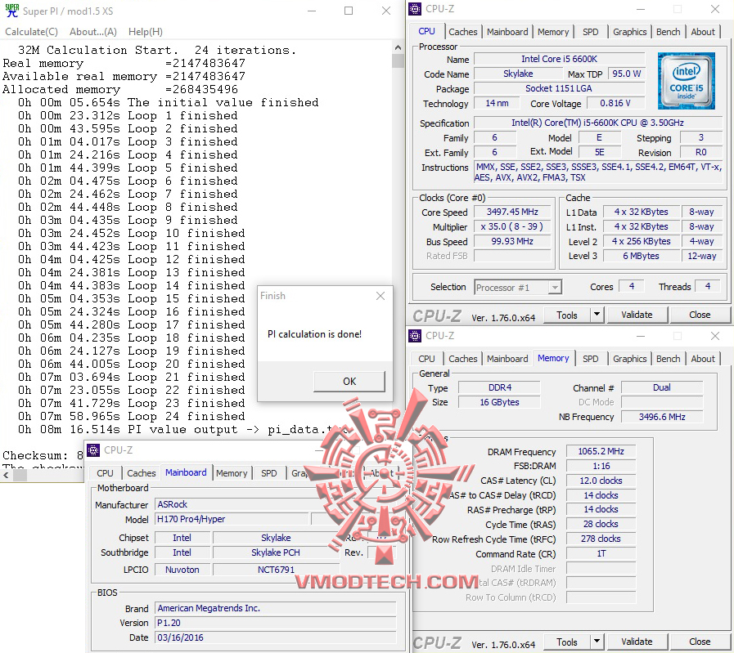Expand the Processor #1 selection dropdown
This screenshot has height=653, width=734.
[x=554, y=288]
